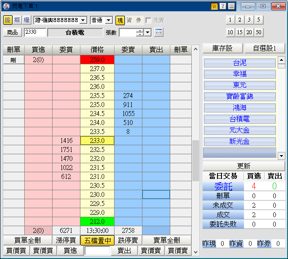The width and height of the screenshot is (288, 259).
Task: Select the 期 futures mode button
Action: [17, 20]
